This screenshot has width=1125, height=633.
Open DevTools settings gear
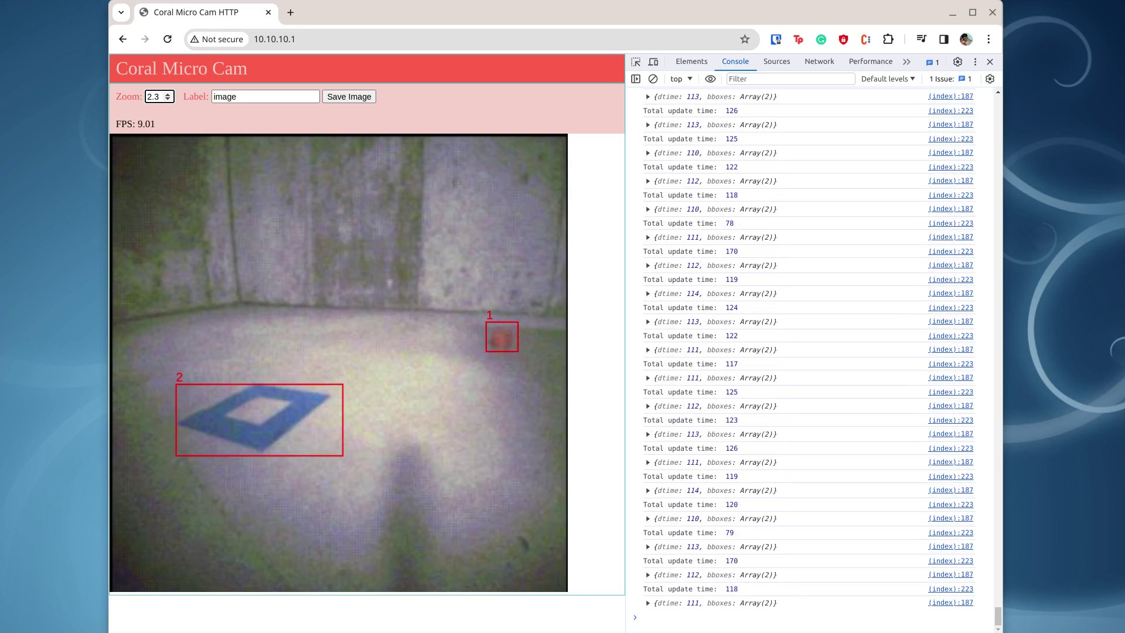[957, 62]
